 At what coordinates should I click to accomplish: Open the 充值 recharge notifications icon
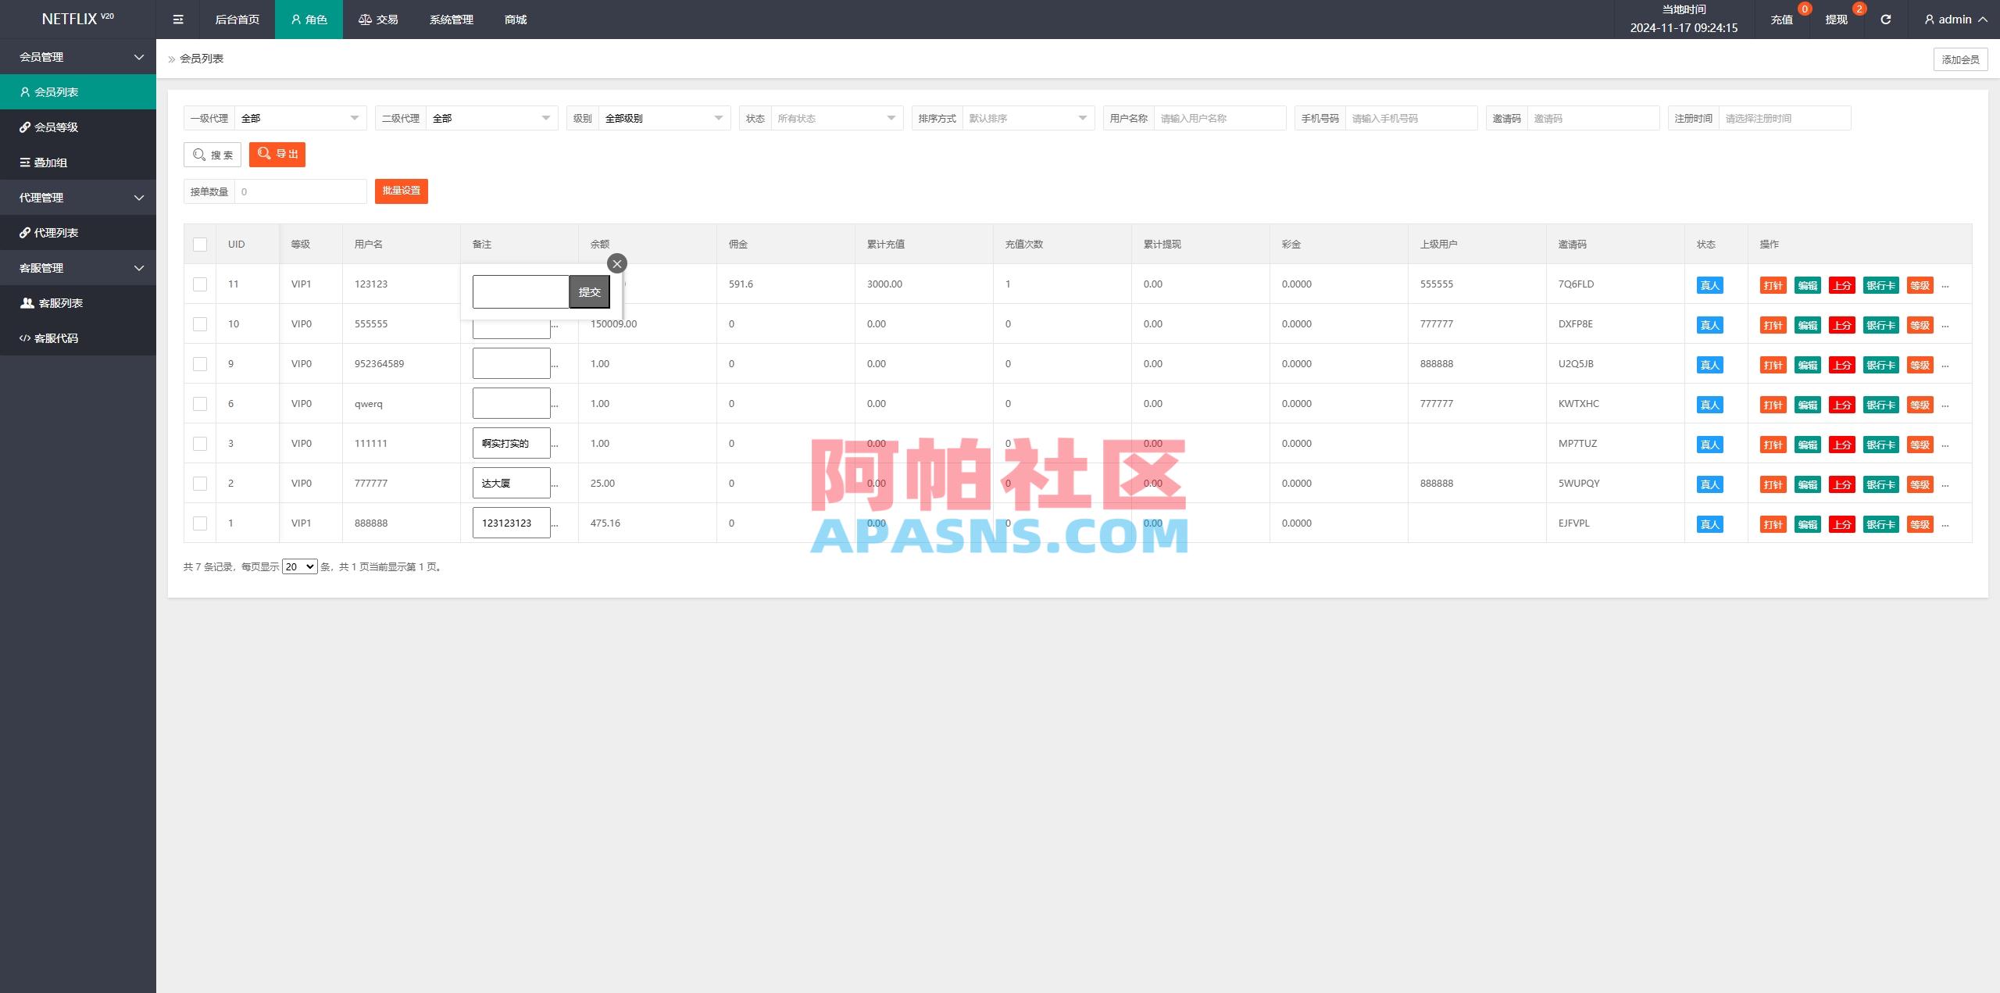click(1782, 19)
